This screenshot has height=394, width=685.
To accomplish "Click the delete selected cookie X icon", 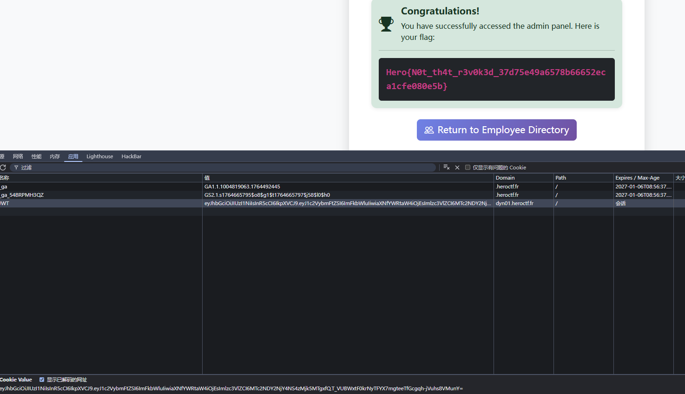I will point(457,168).
